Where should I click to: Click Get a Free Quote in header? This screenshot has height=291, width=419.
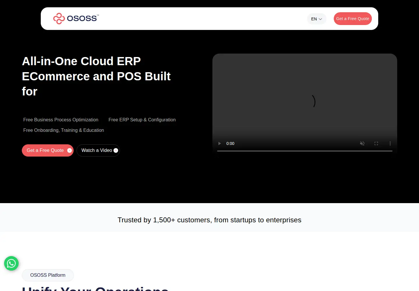353,19
